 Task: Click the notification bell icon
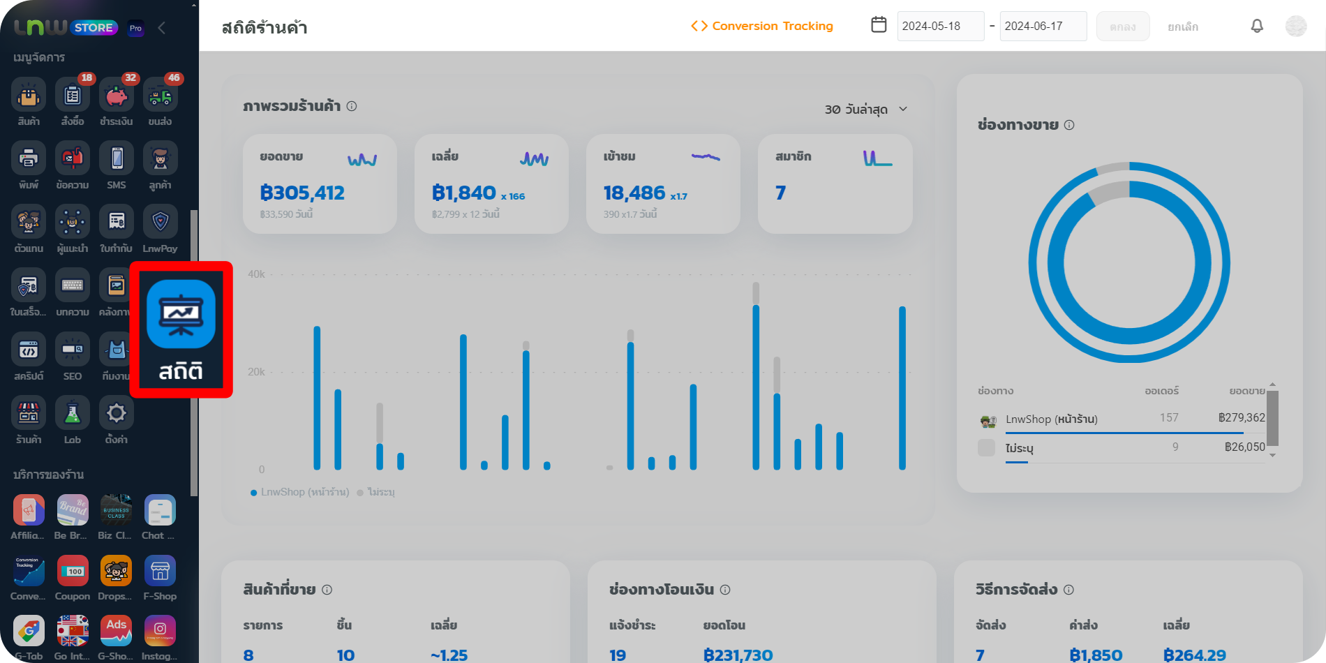1257,27
